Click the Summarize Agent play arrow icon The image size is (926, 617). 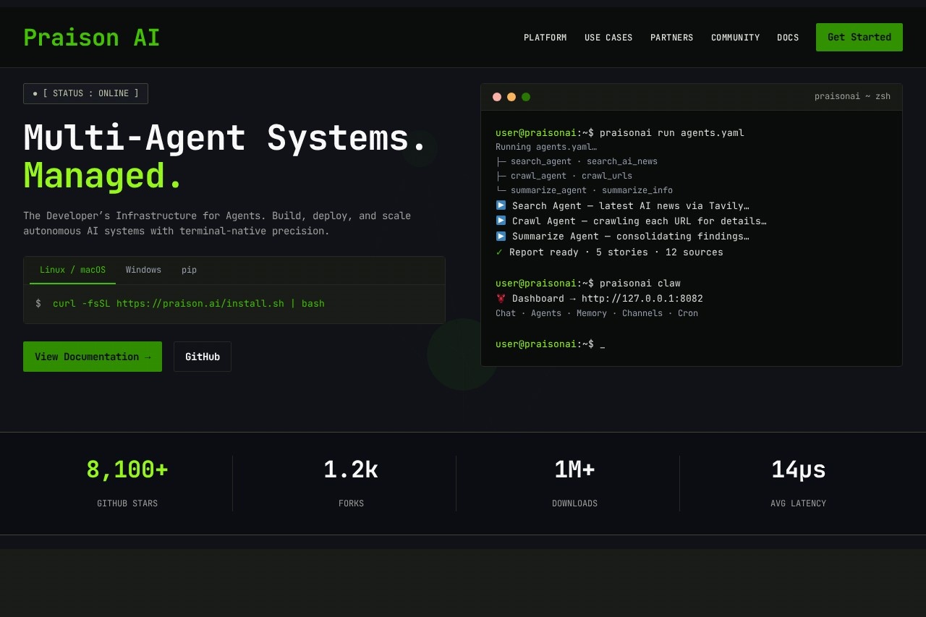coord(501,236)
